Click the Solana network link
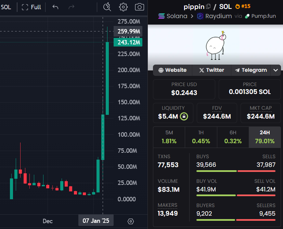Screen dimensions: 283x229 [173, 16]
